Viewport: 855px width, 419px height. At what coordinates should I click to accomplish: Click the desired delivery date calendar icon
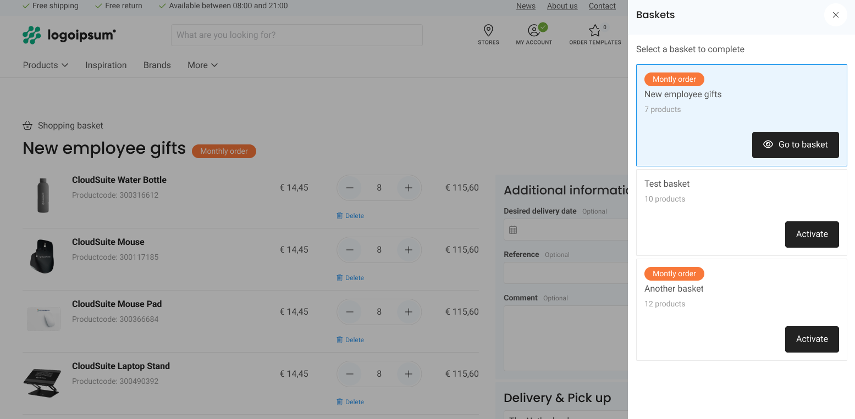[x=513, y=230]
